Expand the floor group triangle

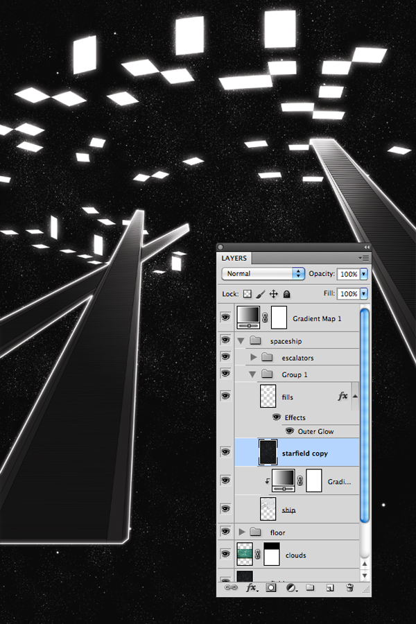(242, 532)
